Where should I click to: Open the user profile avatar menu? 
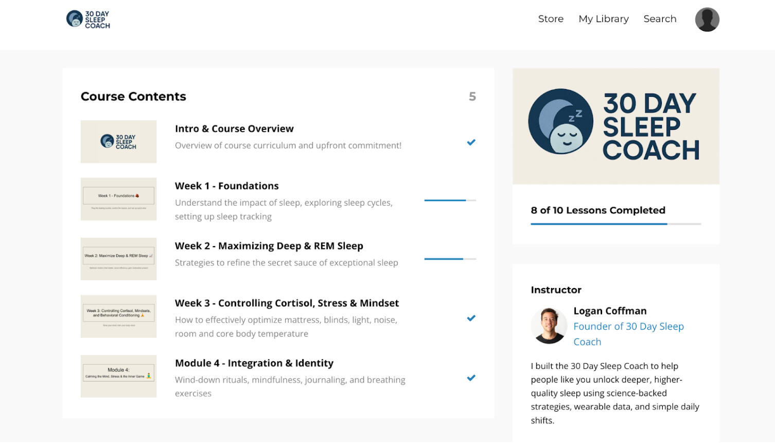tap(707, 20)
